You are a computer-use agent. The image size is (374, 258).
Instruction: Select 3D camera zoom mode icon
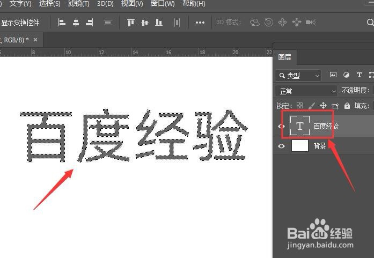point(311,23)
